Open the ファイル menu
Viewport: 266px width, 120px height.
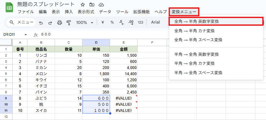26,12
